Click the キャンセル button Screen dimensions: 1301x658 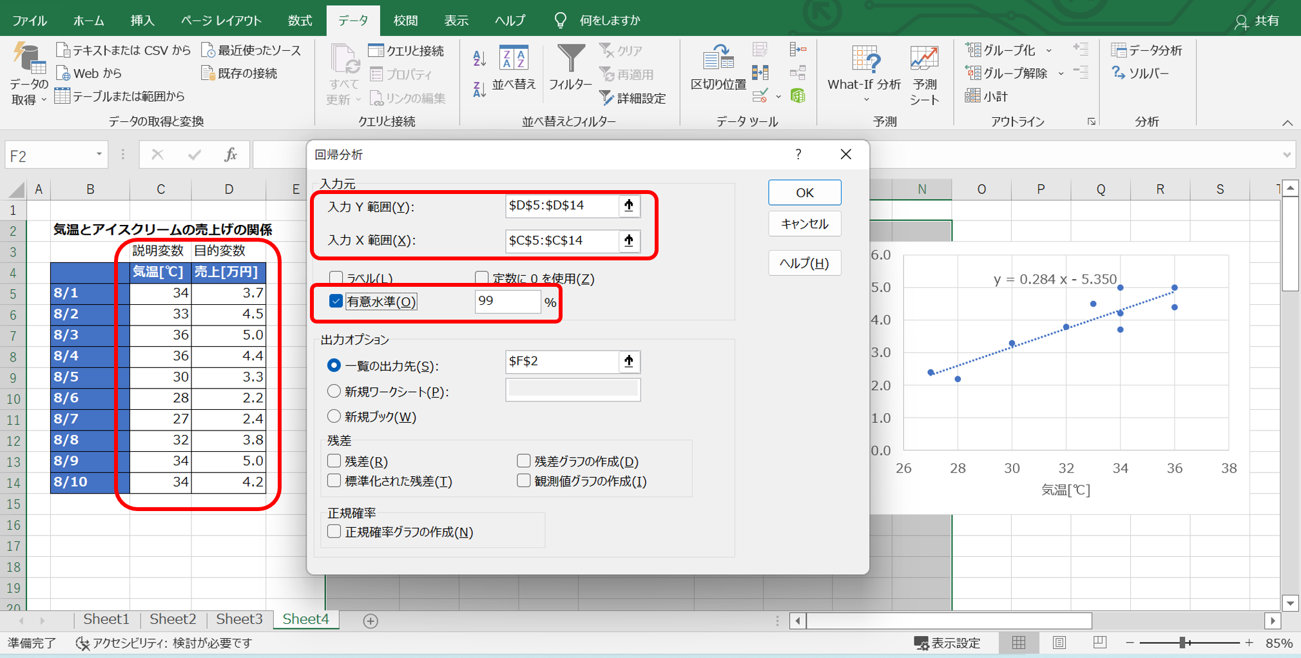coord(804,224)
